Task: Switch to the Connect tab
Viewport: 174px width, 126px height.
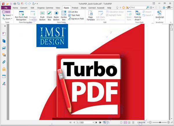Action: pyautogui.click(x=92, y=8)
